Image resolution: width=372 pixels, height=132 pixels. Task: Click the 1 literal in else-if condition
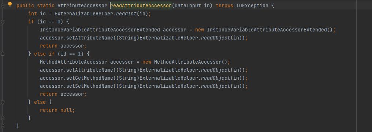click(79, 54)
